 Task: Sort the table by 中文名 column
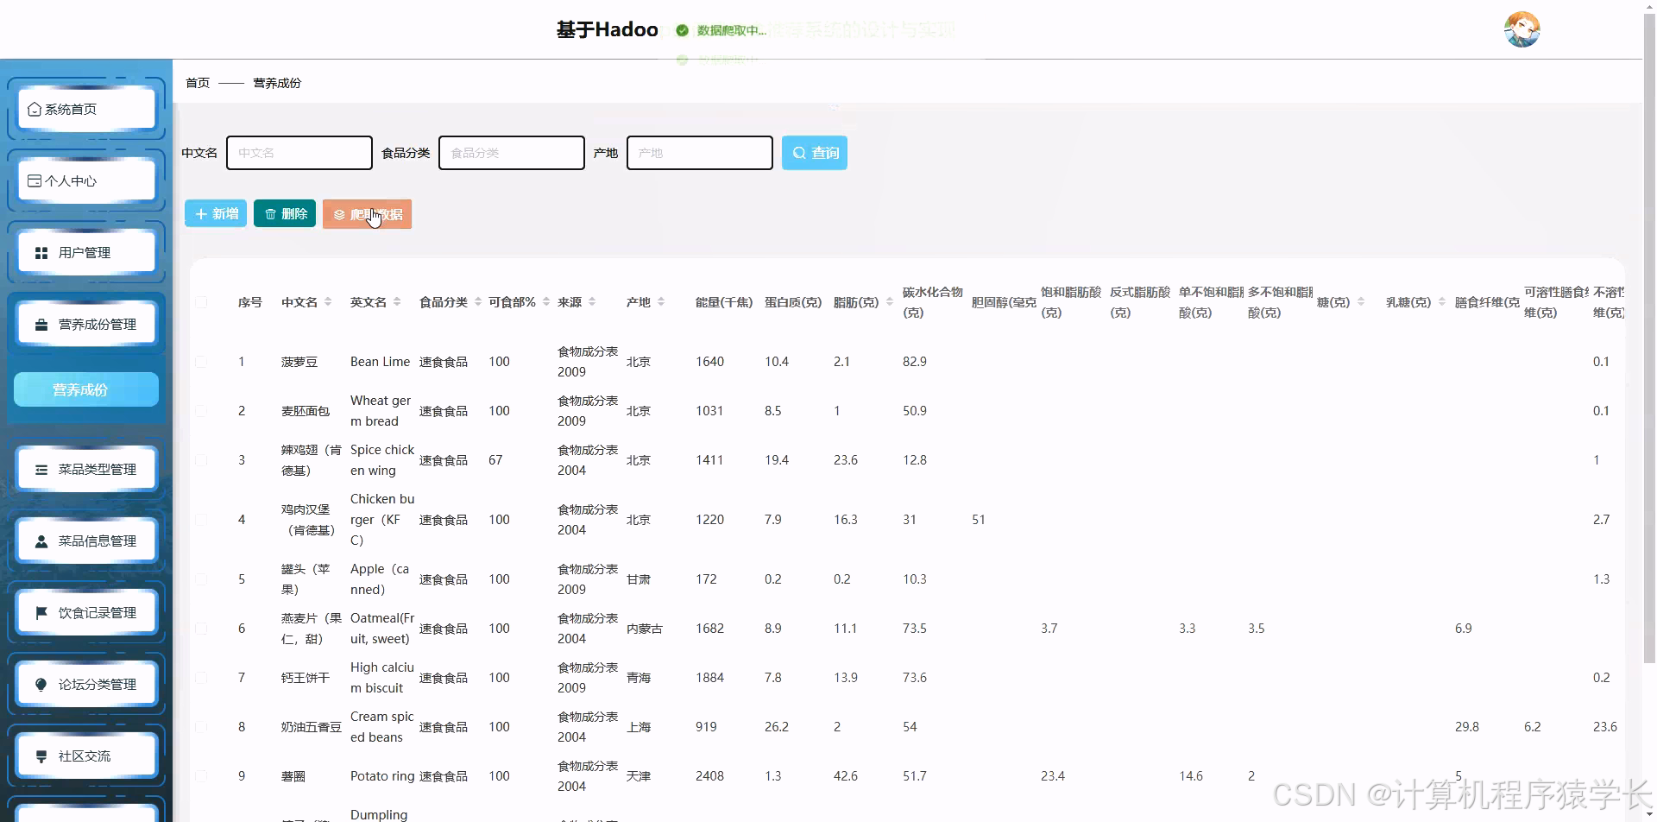[x=328, y=302]
